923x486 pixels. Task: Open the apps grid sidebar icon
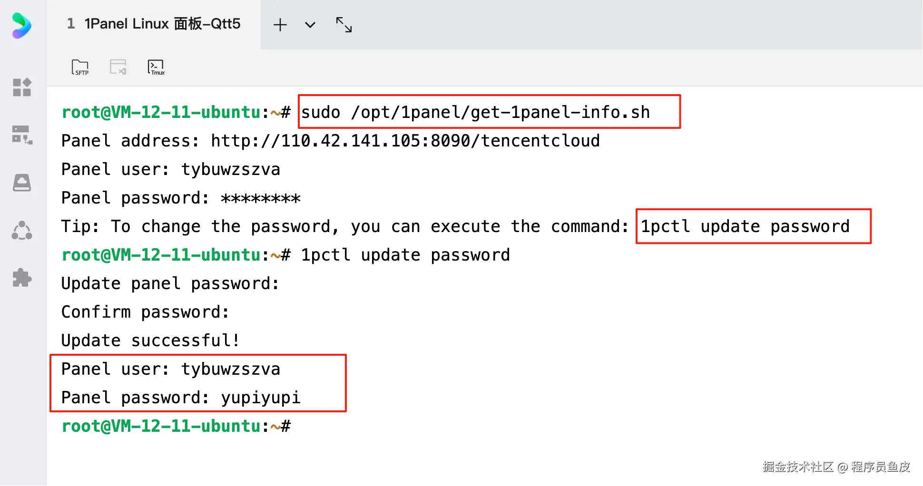point(22,87)
